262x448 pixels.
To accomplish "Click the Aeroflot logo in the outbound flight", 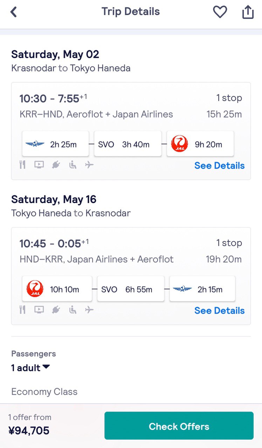I will [35, 144].
